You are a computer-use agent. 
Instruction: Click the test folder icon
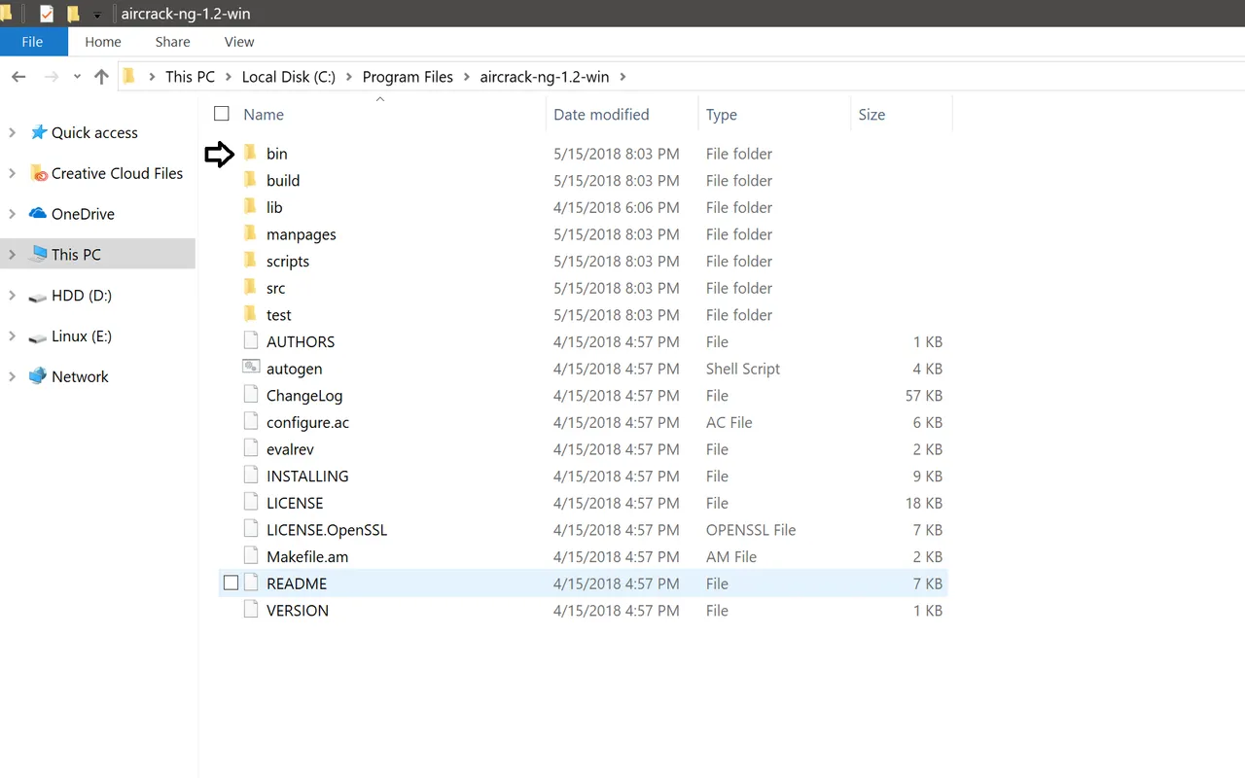point(250,314)
